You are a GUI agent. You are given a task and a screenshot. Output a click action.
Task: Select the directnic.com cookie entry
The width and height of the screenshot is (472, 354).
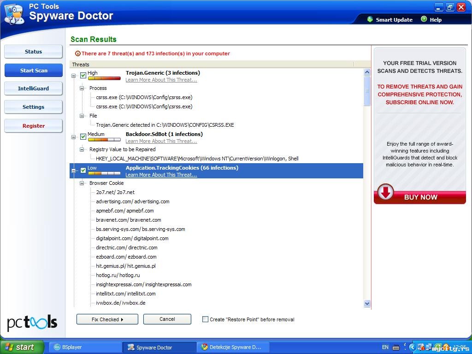click(127, 248)
